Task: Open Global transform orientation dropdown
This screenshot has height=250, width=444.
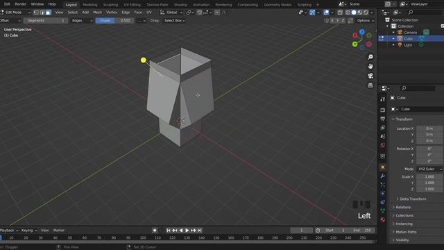Action: click(x=171, y=12)
